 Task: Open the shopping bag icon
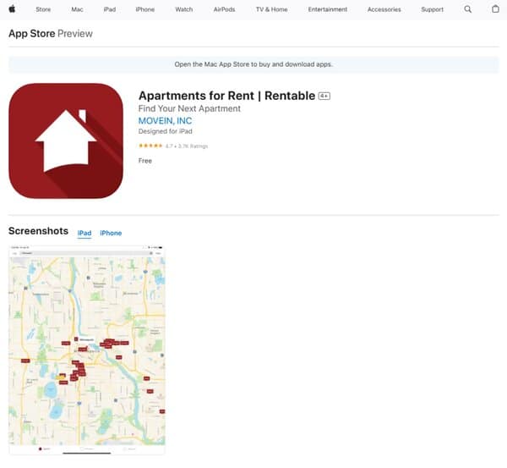click(x=495, y=9)
